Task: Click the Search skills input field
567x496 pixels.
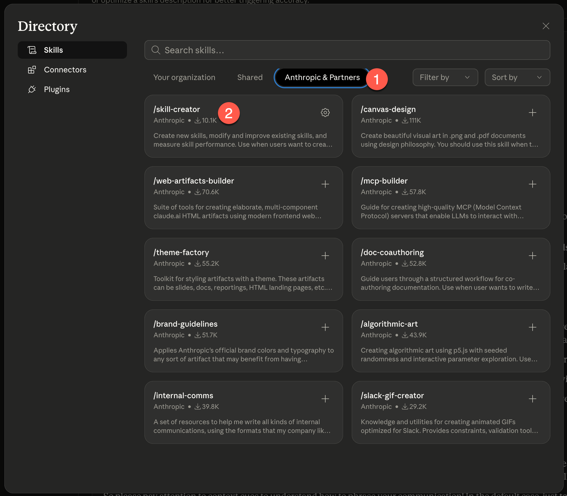Action: pos(347,50)
